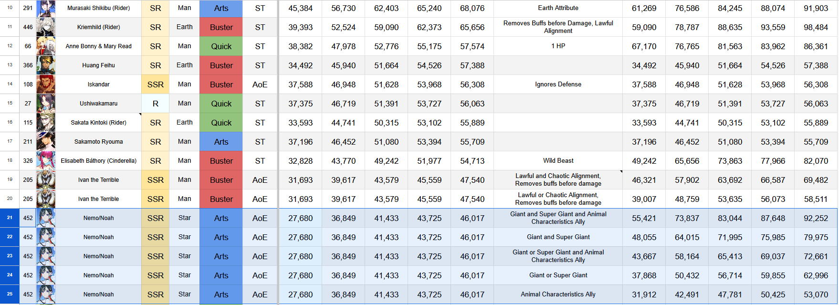Select the value 98,484 for Kriemhild
Image resolution: width=839 pixels, height=305 pixels.
(816, 27)
